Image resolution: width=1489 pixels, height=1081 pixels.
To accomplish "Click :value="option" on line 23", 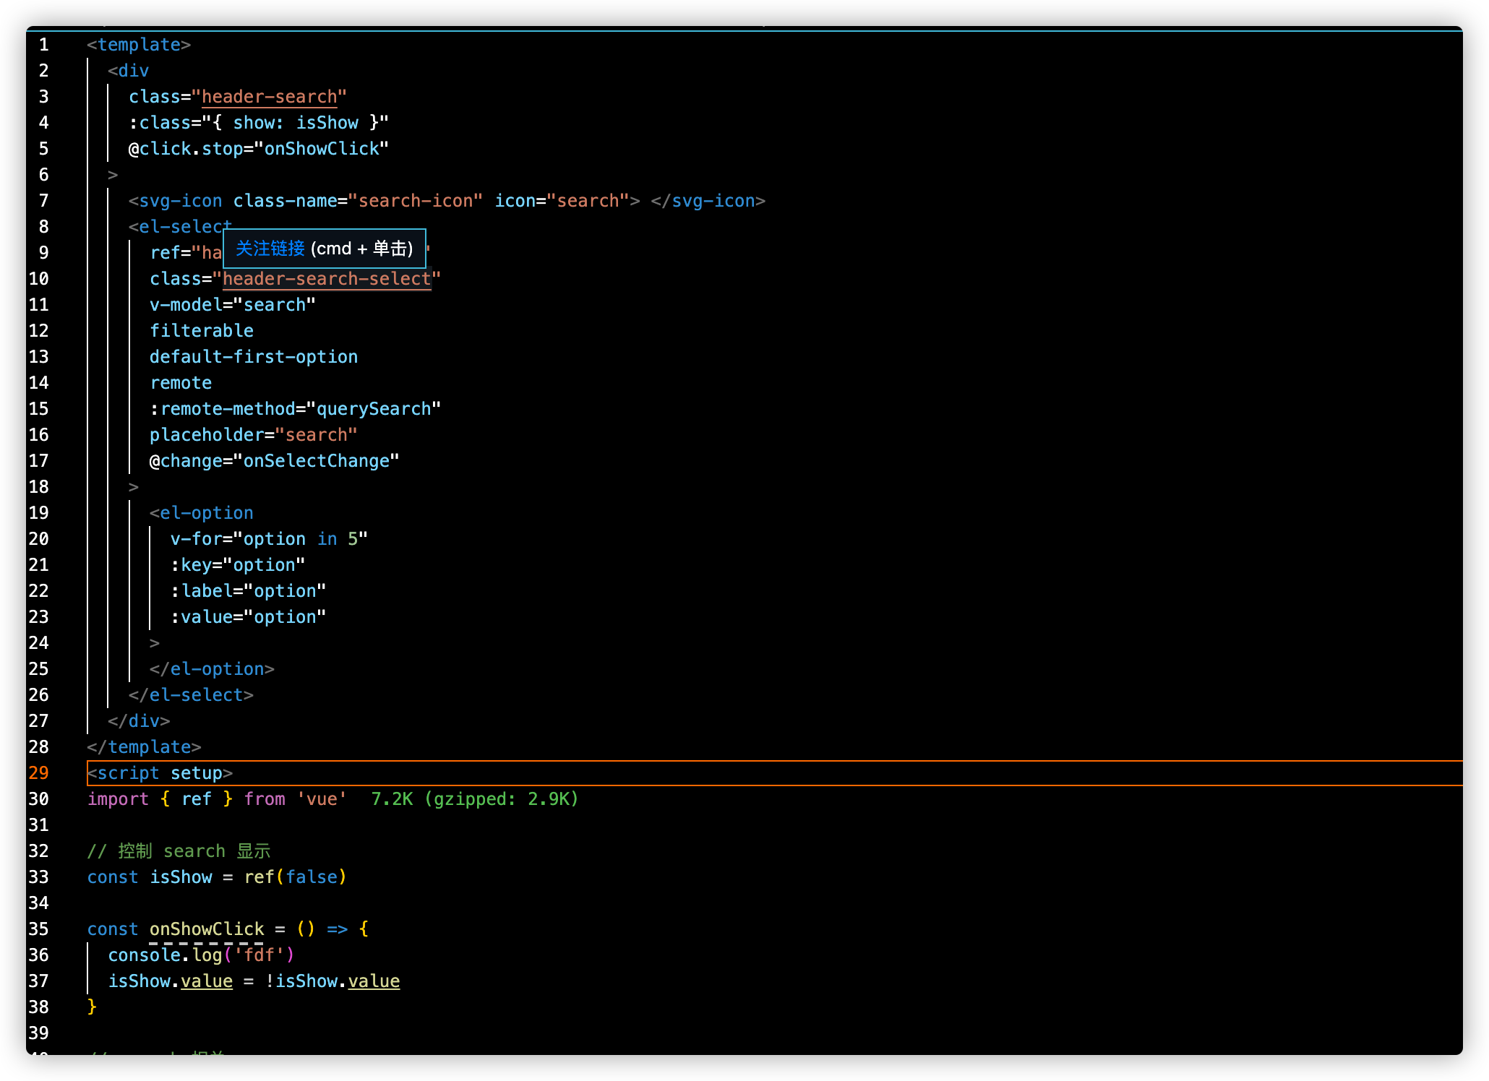I will 248,616.
